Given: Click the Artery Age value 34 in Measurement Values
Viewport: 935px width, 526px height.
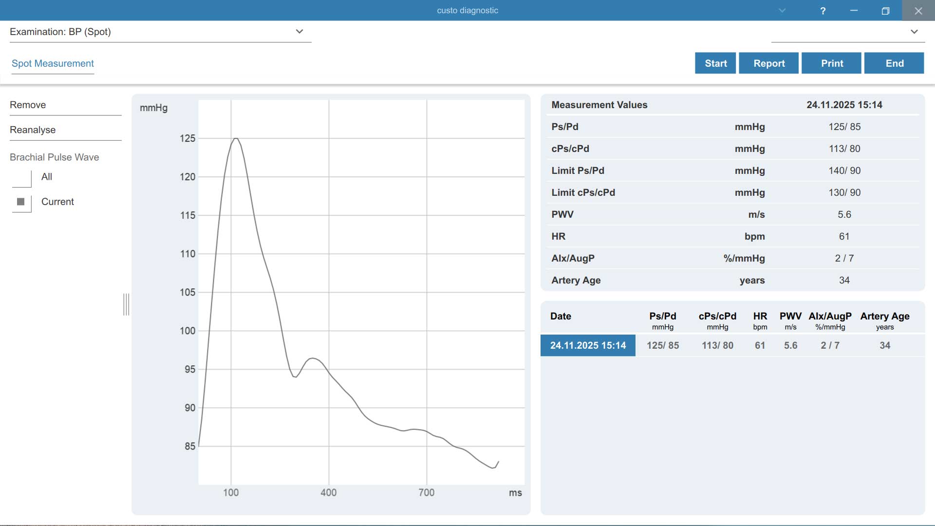Looking at the screenshot, I should pos(844,280).
